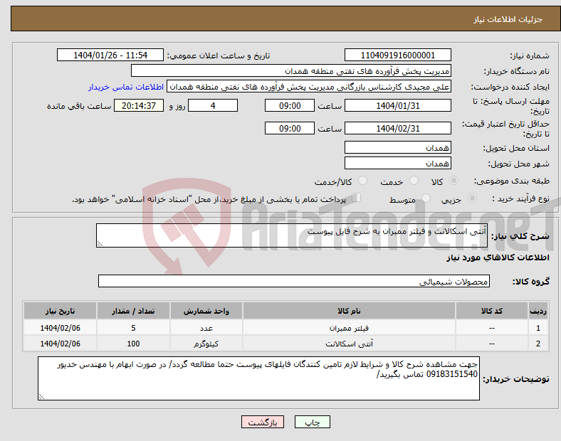
Task: Click the general need description text area
Action: [292, 235]
